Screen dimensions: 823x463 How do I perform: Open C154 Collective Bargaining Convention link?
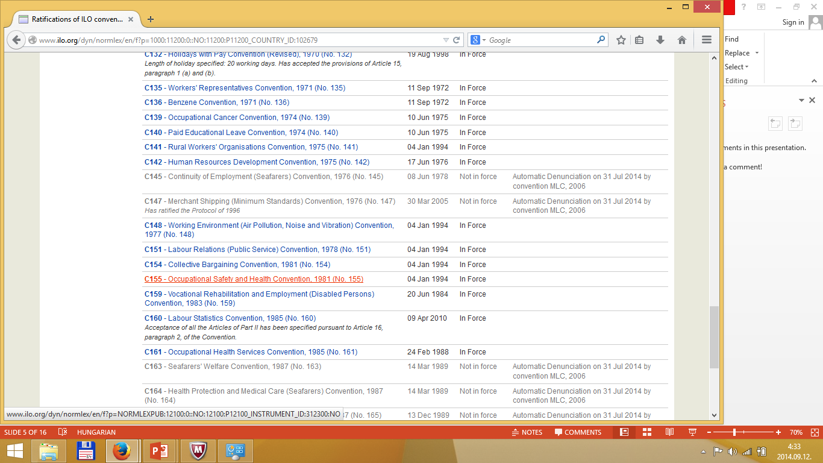pyautogui.click(x=237, y=265)
